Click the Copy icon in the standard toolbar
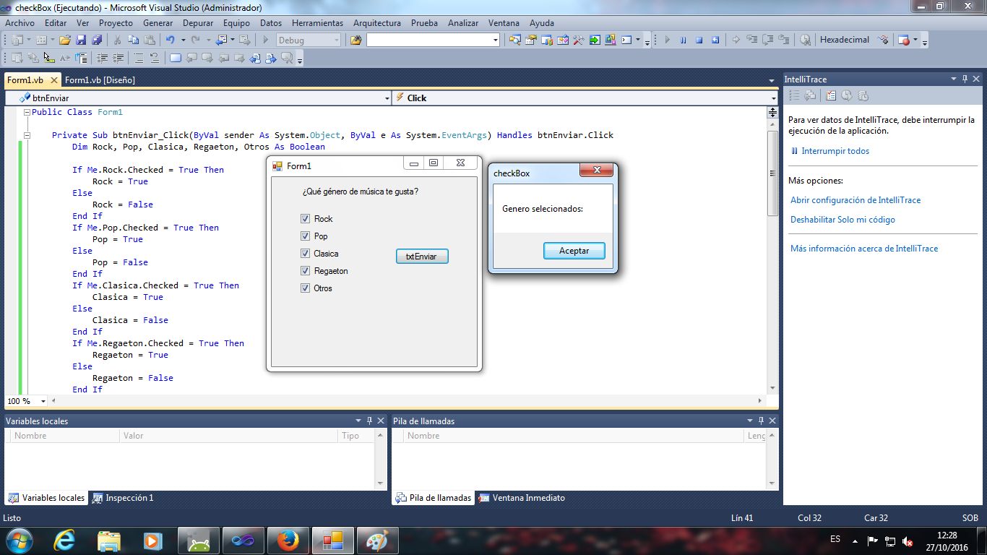This screenshot has width=987, height=555. pyautogui.click(x=132, y=40)
